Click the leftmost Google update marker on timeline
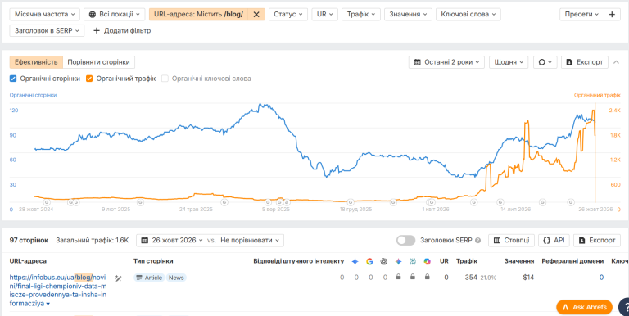The image size is (629, 316). coord(46,202)
